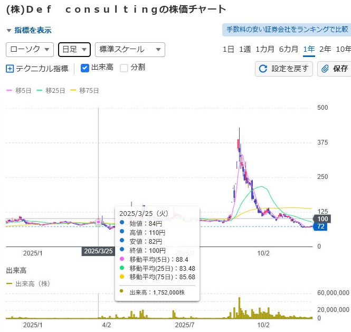Screen dimensions: 351x332
Task: Enable the 分割 checkbox
Action: point(124,68)
